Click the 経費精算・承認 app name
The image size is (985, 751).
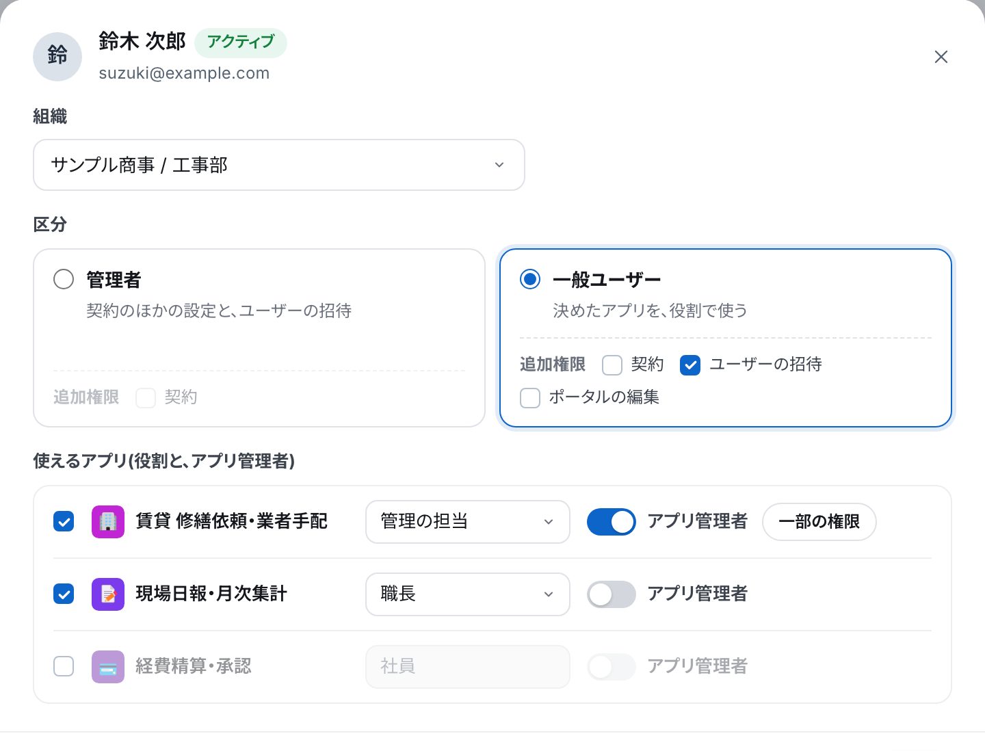(194, 666)
